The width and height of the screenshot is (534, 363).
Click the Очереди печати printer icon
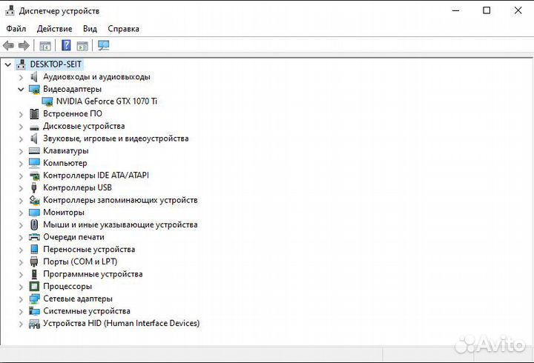(x=34, y=237)
